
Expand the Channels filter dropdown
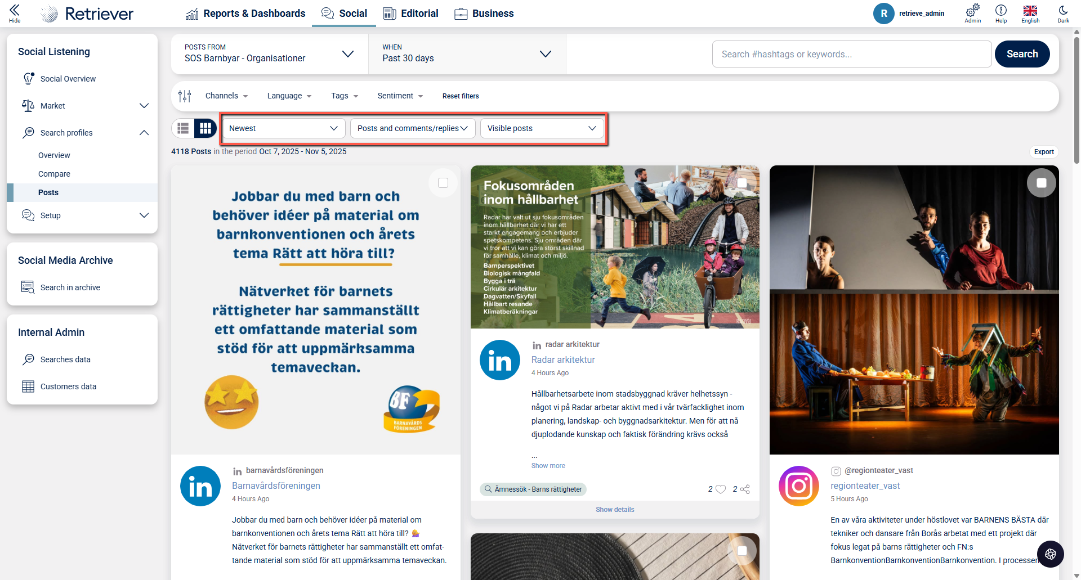227,96
